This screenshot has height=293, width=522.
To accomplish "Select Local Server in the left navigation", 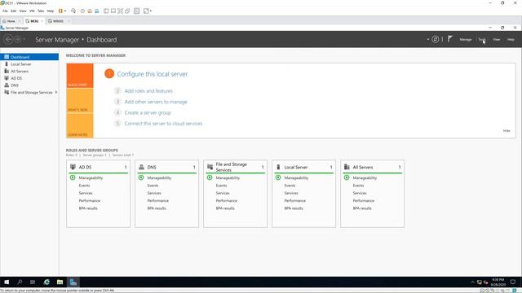I will 29,64.
